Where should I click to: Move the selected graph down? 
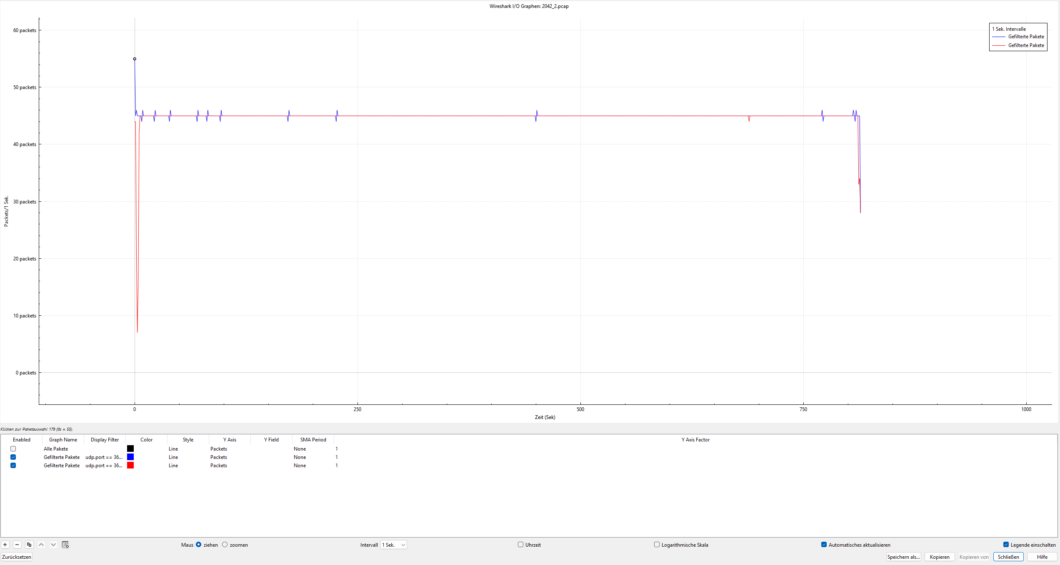[53, 545]
